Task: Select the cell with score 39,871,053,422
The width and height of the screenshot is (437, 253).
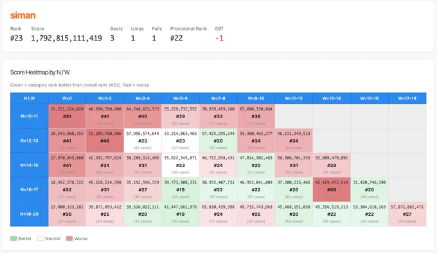Action: pos(105,214)
